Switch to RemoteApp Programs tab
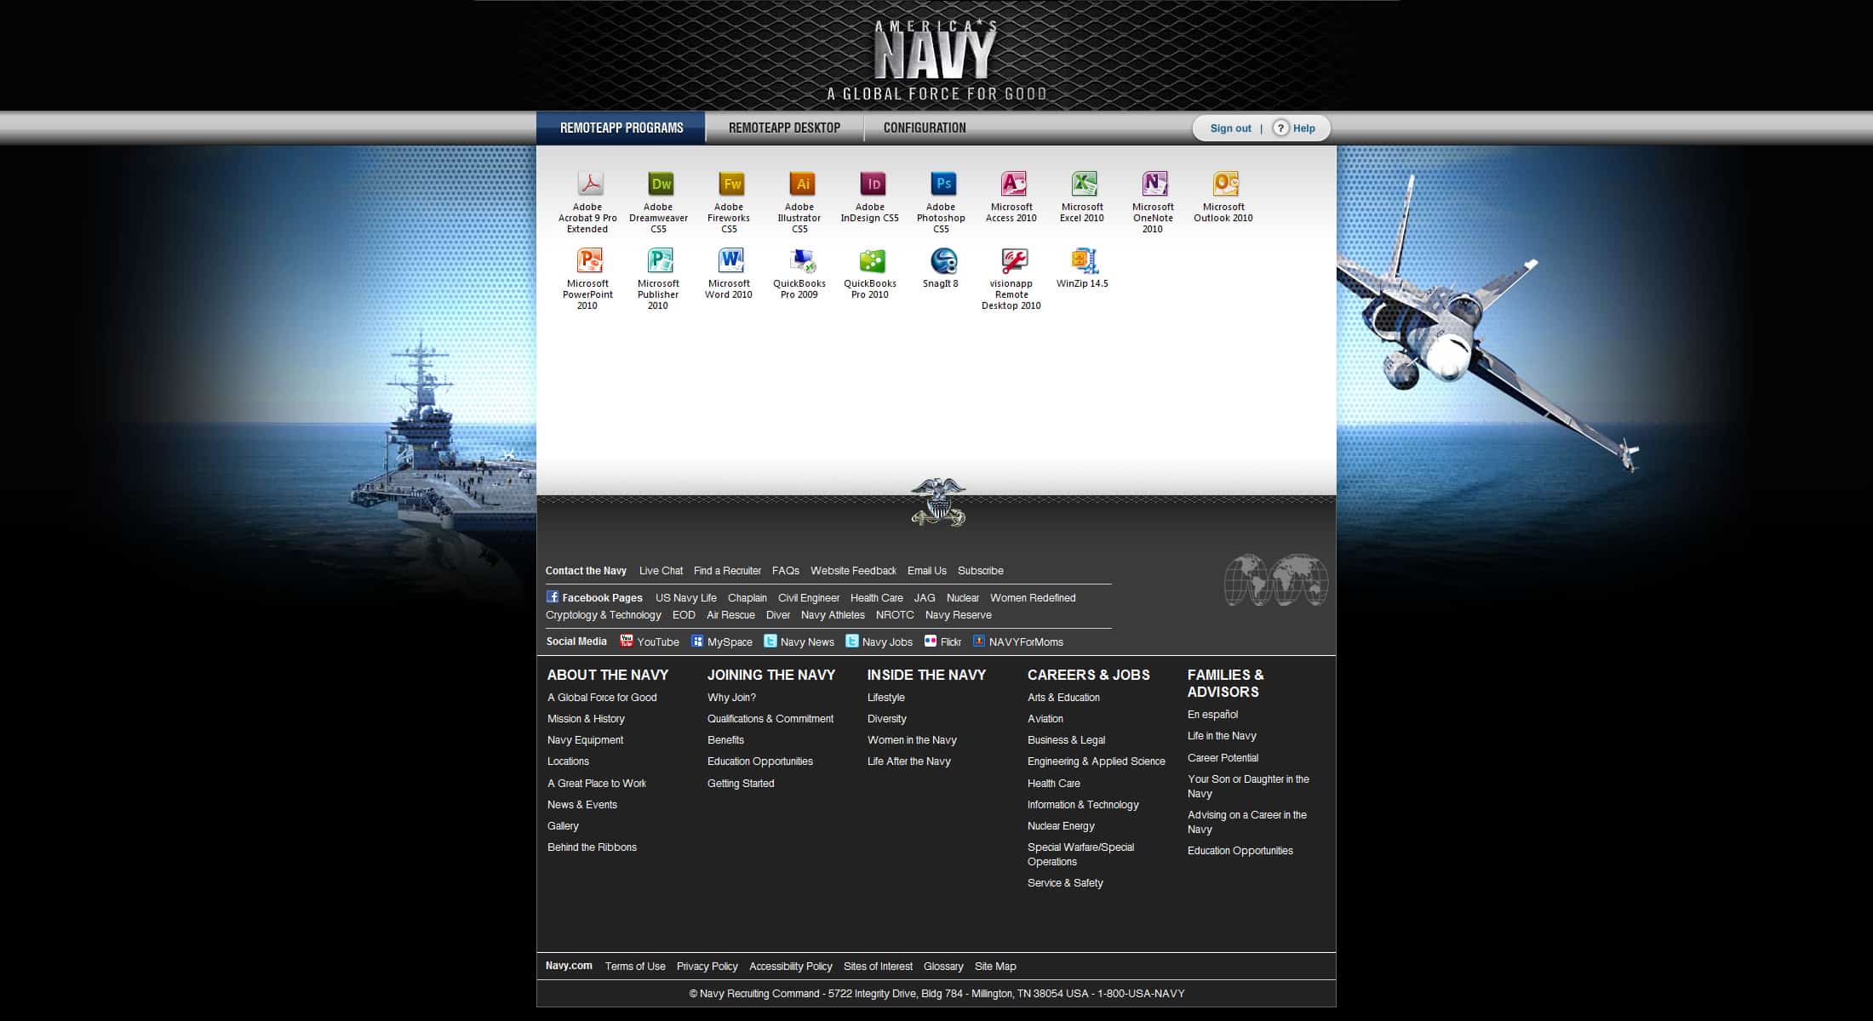This screenshot has width=1873, height=1021. 621,128
